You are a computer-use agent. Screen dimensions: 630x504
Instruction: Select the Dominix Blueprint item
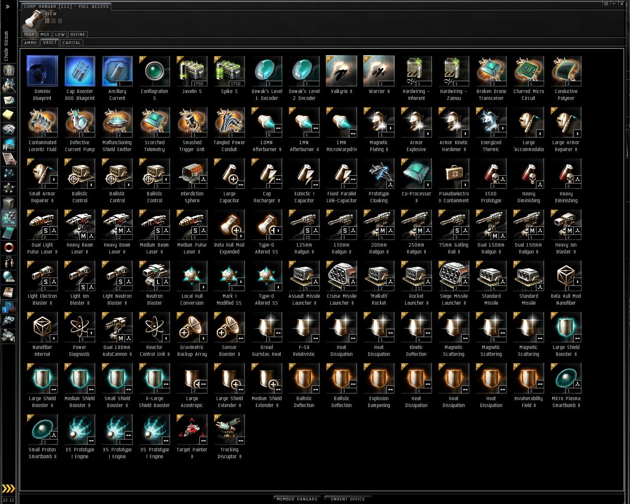(42, 78)
